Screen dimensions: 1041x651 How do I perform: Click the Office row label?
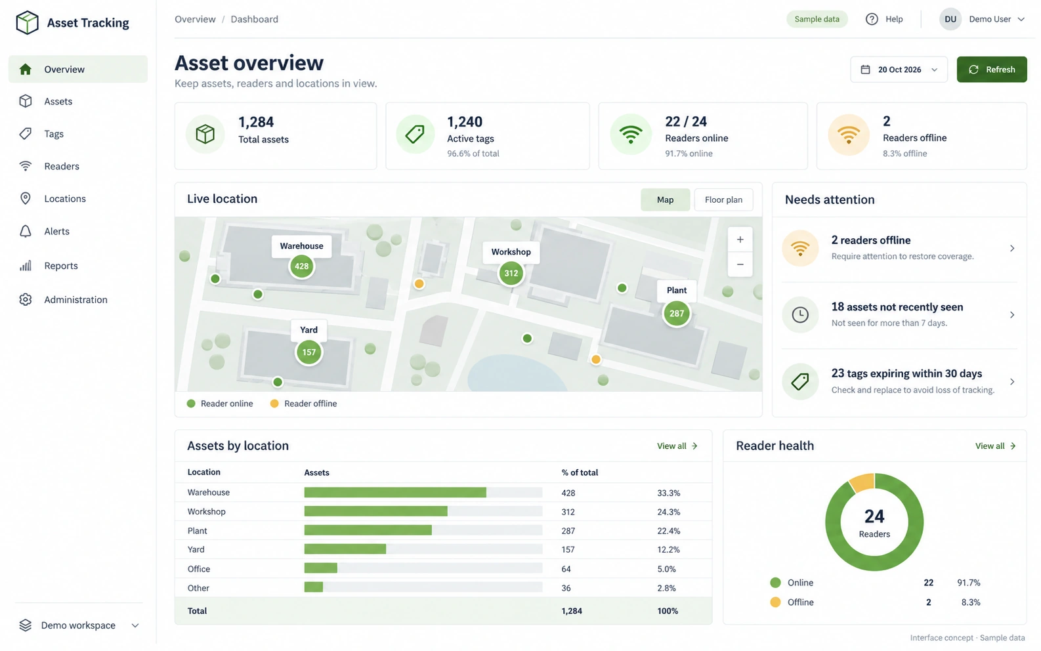(199, 569)
